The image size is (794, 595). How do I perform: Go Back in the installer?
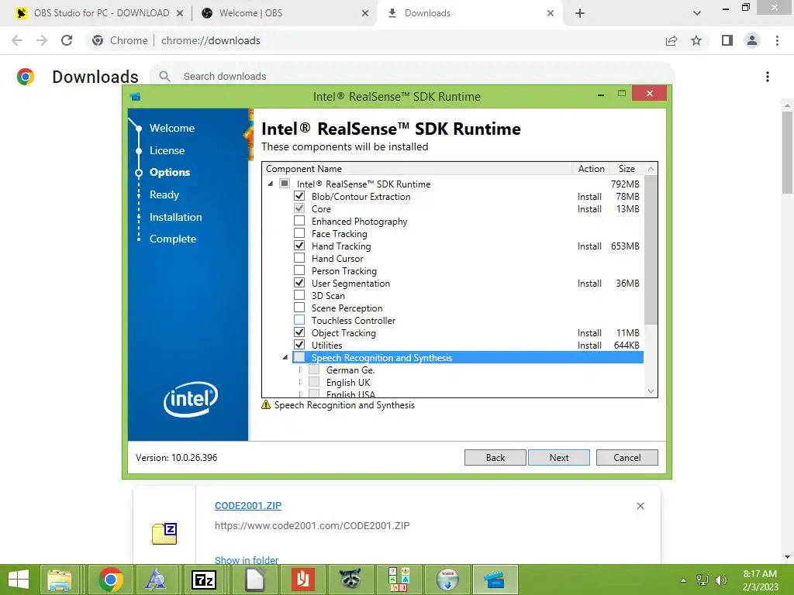click(495, 457)
